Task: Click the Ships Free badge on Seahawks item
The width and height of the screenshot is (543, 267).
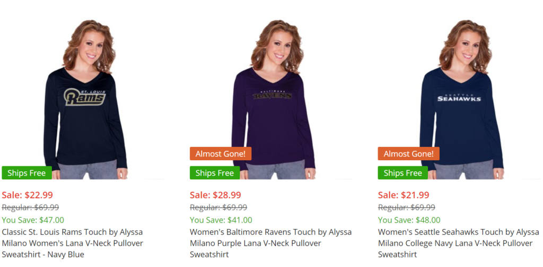Action: pyautogui.click(x=402, y=173)
